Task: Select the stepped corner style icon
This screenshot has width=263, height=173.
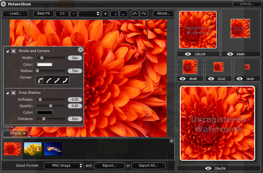Action: click(65, 81)
